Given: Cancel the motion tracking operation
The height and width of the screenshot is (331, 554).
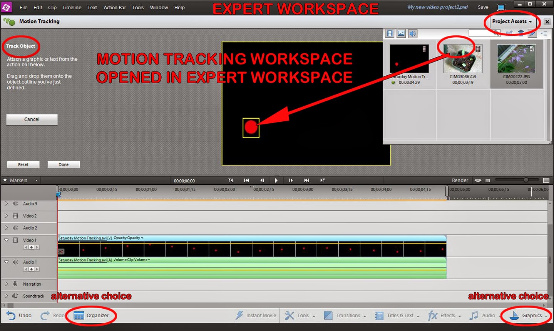Looking at the screenshot, I should pyautogui.click(x=32, y=119).
